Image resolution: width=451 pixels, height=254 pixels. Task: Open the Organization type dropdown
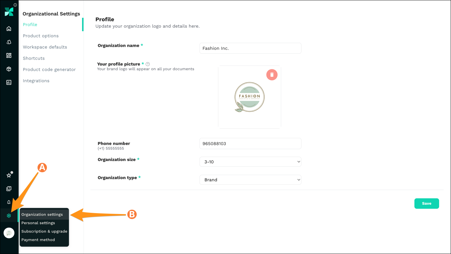pyautogui.click(x=250, y=180)
